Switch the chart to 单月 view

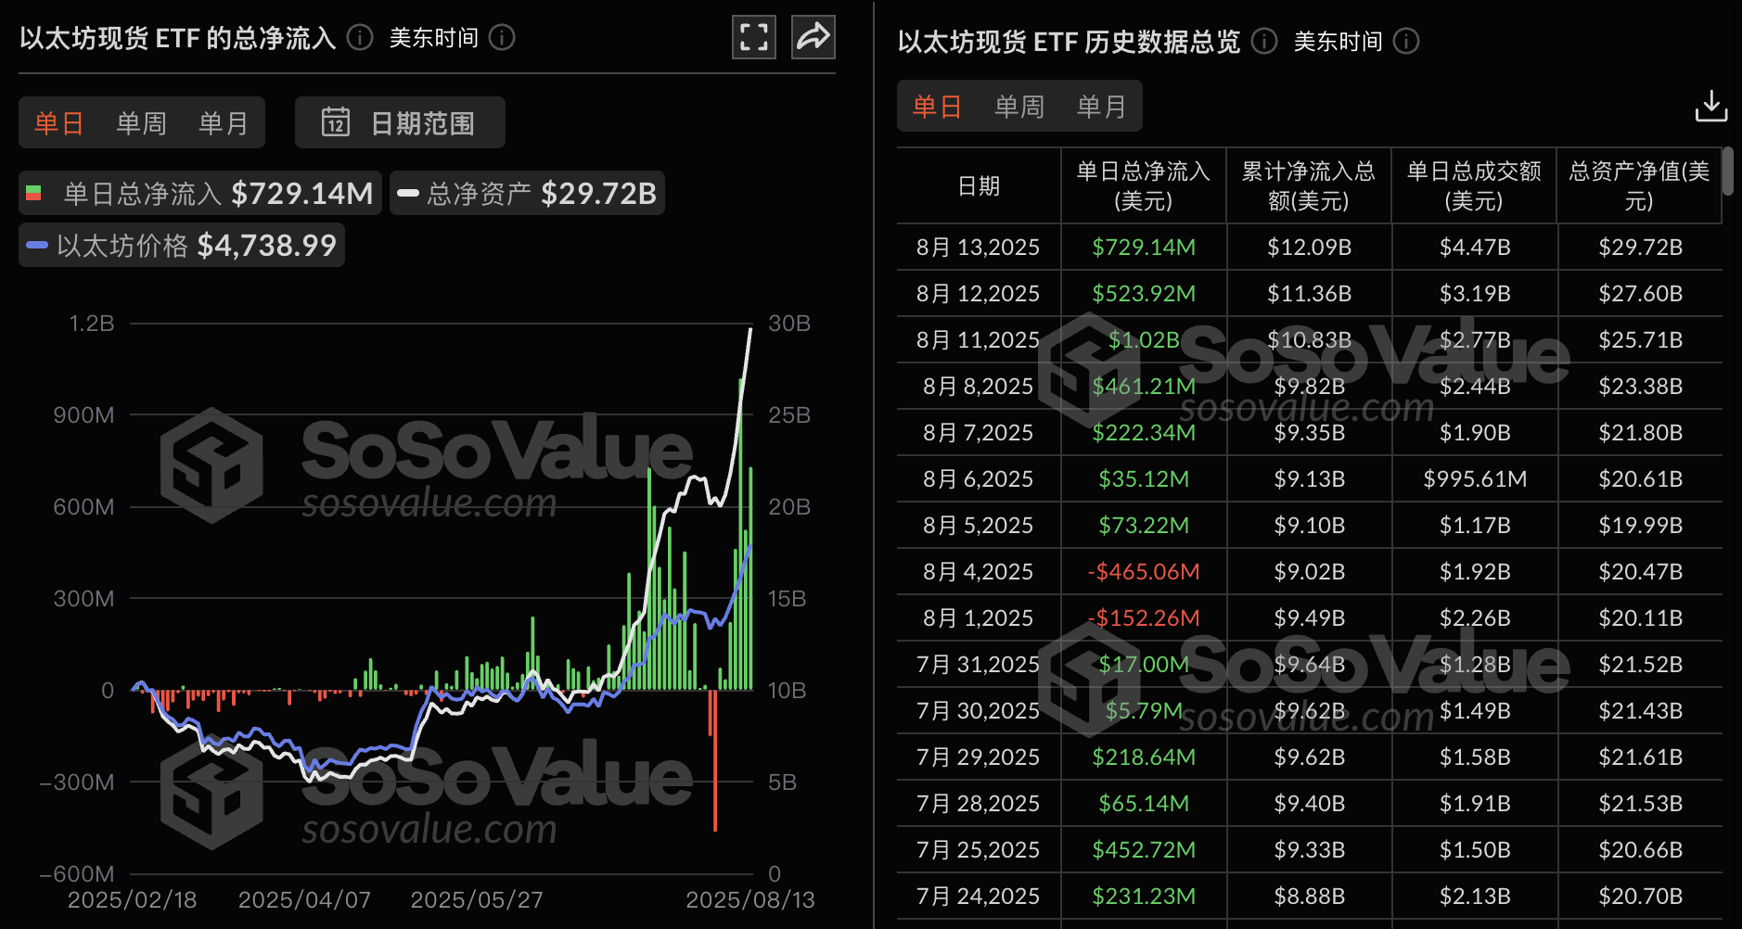[x=223, y=121]
